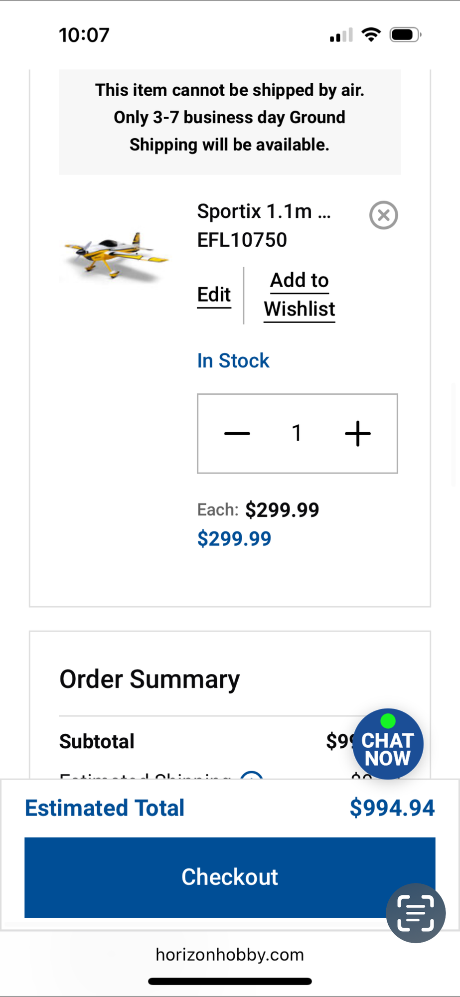Click the Edit link for Sportix

(x=214, y=295)
